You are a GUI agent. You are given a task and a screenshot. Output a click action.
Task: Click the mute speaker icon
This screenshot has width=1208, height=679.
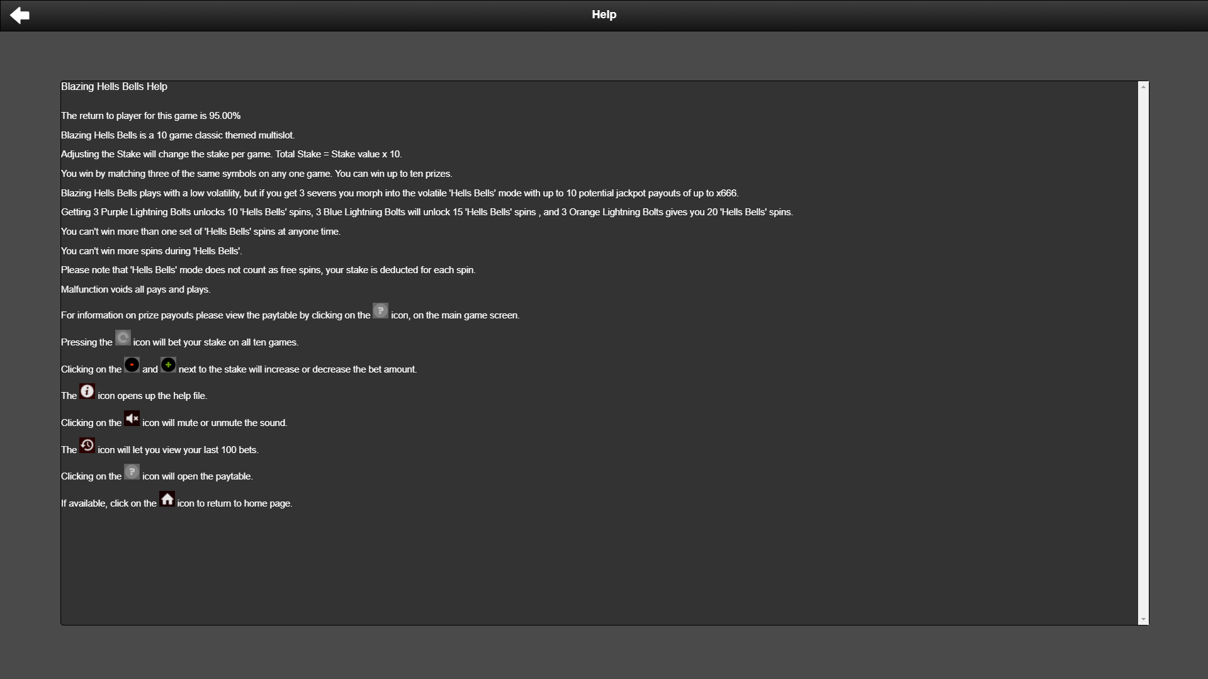[132, 418]
